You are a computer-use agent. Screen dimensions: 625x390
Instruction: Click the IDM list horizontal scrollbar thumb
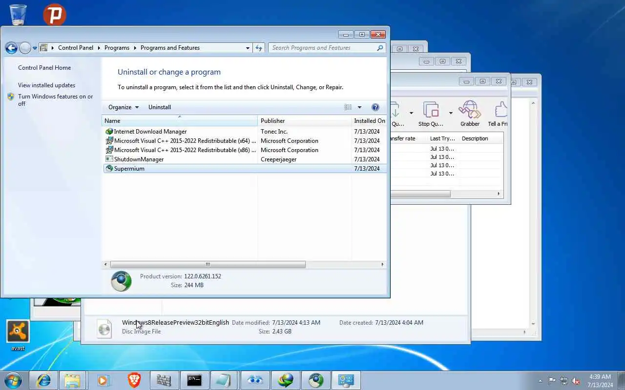pyautogui.click(x=420, y=194)
